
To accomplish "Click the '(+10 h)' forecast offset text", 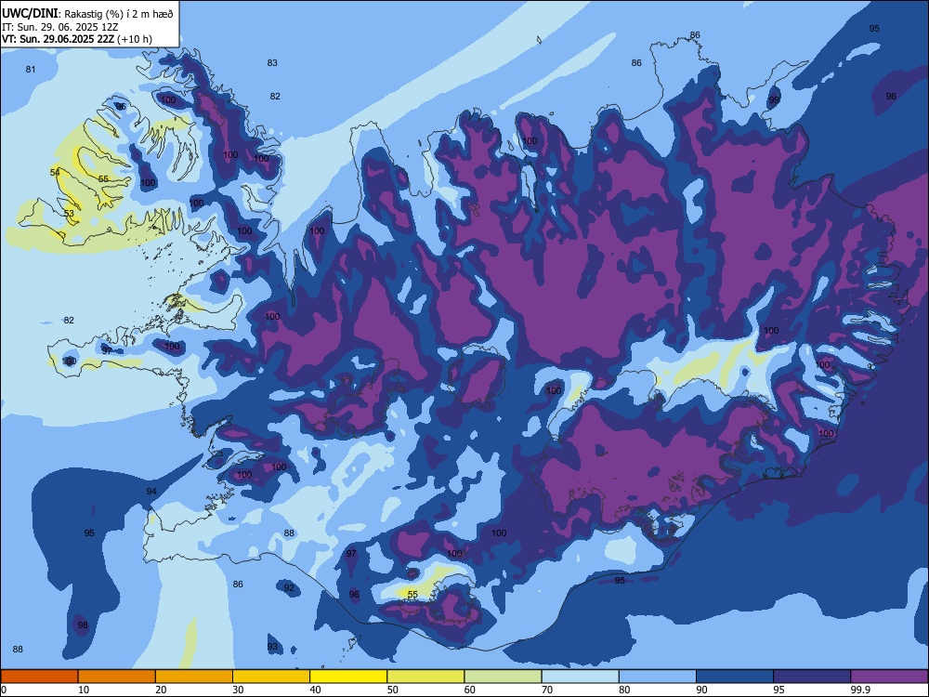I will [x=135, y=39].
